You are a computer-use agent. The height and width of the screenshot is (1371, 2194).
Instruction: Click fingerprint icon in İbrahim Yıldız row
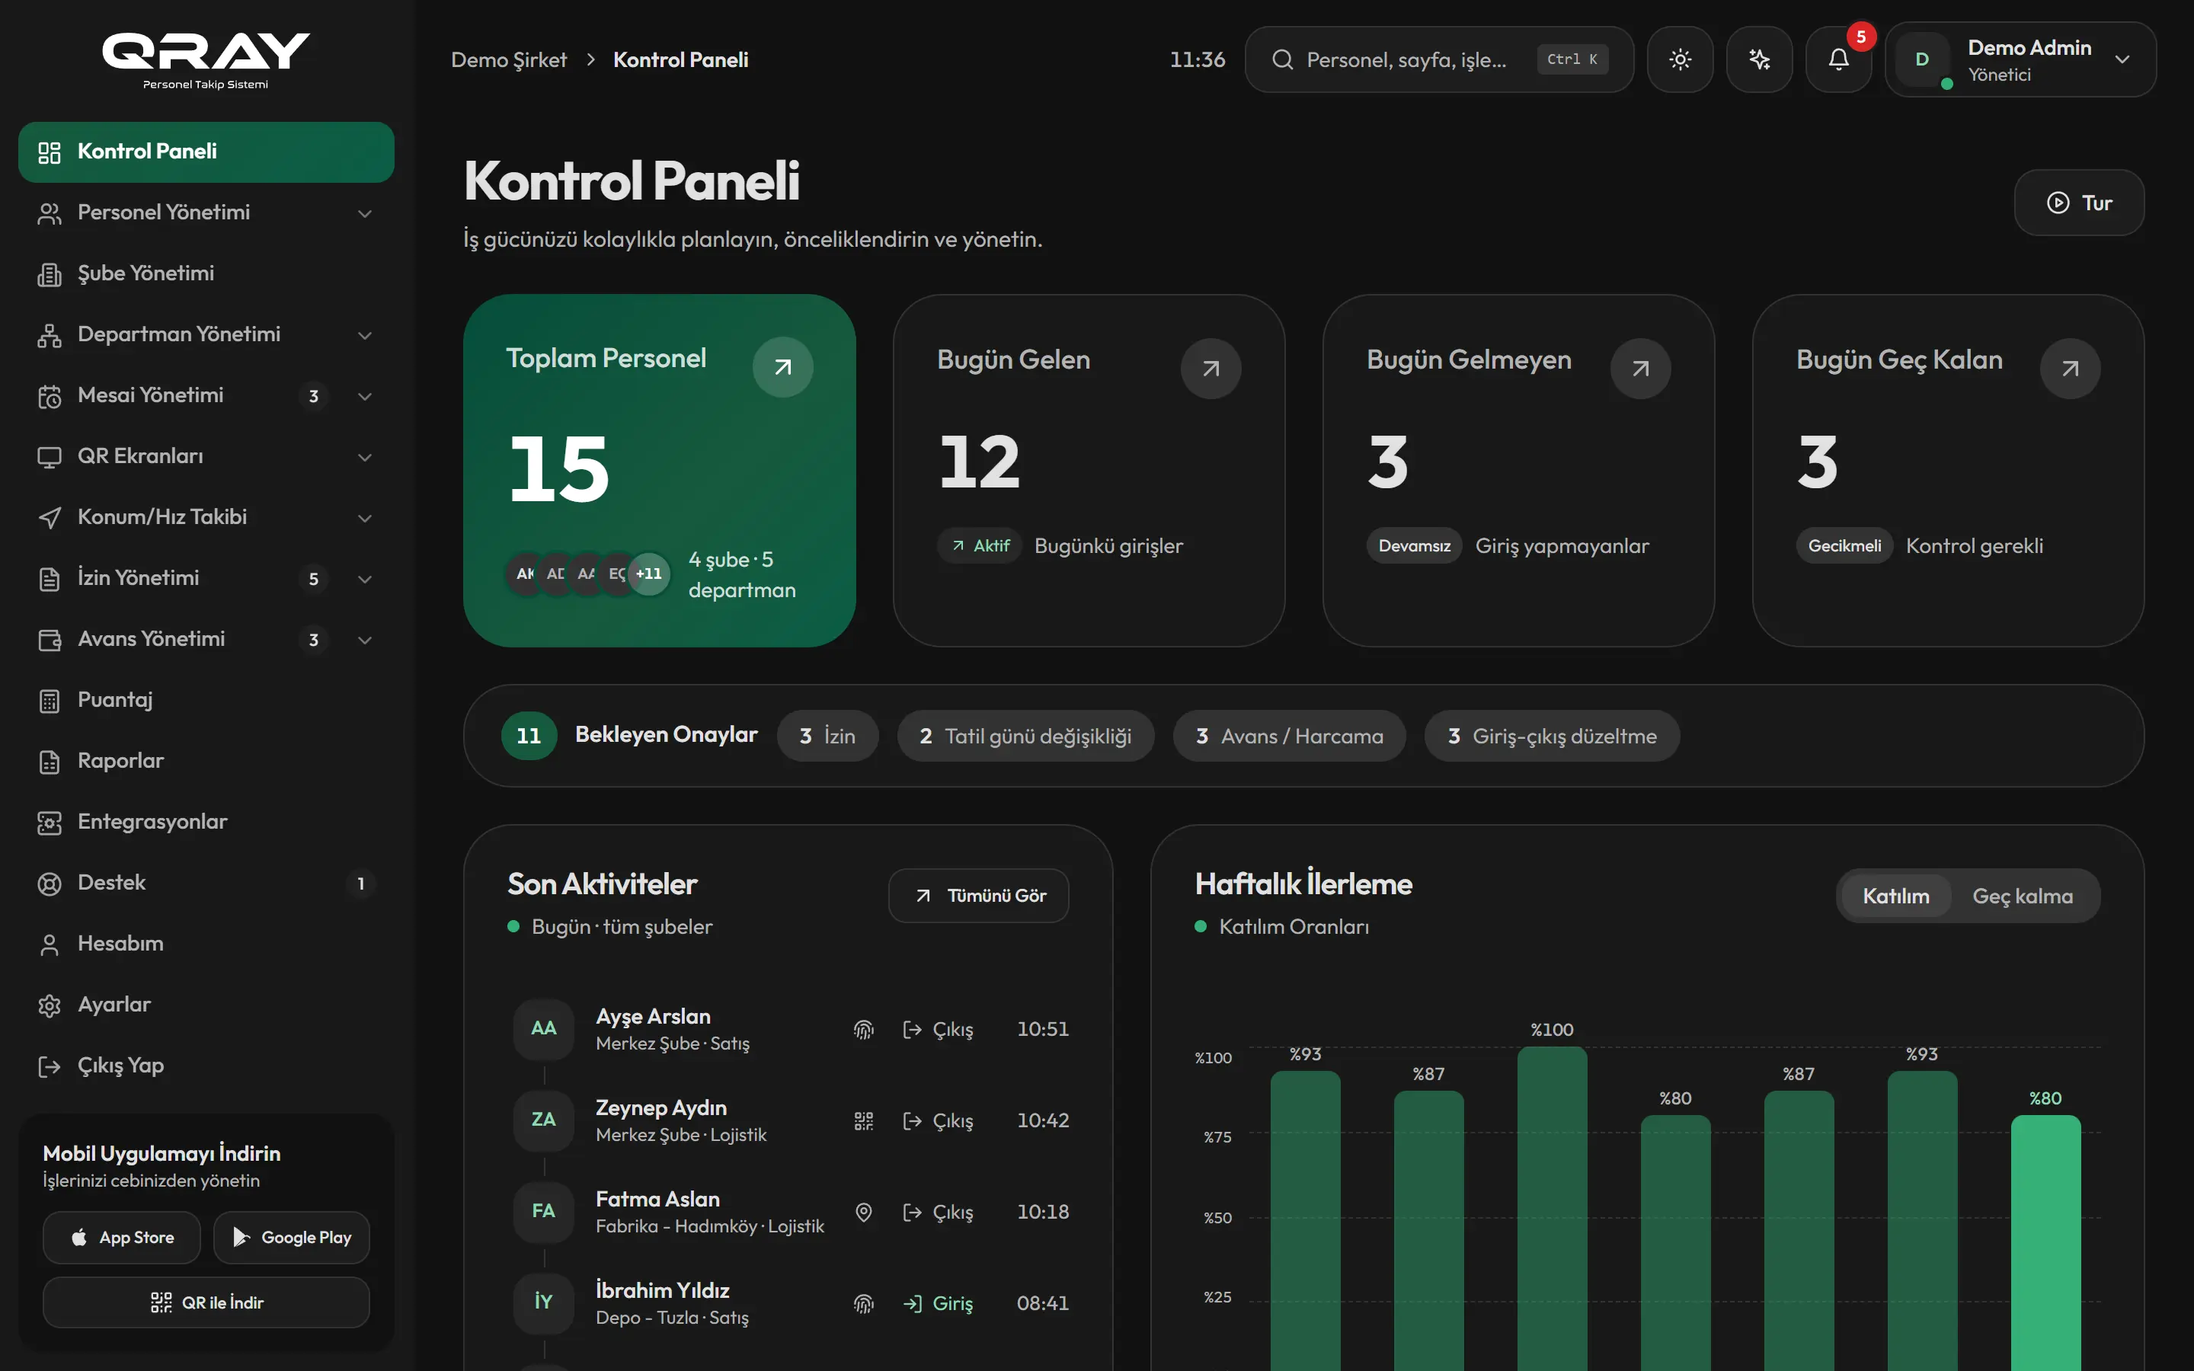pos(864,1303)
